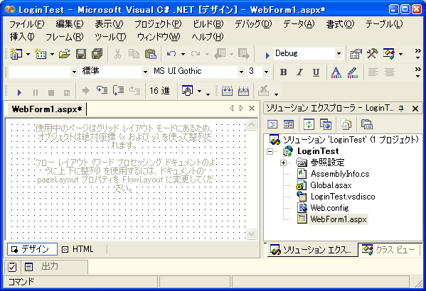Click the designer scrollbar down arrow
This screenshot has width=426, height=291.
pyautogui.click(x=251, y=234)
